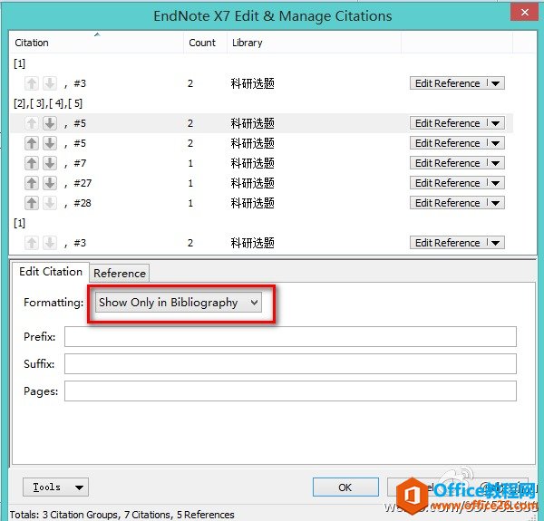Select the Edit Citation tab
This screenshot has height=521, width=544.
point(51,272)
